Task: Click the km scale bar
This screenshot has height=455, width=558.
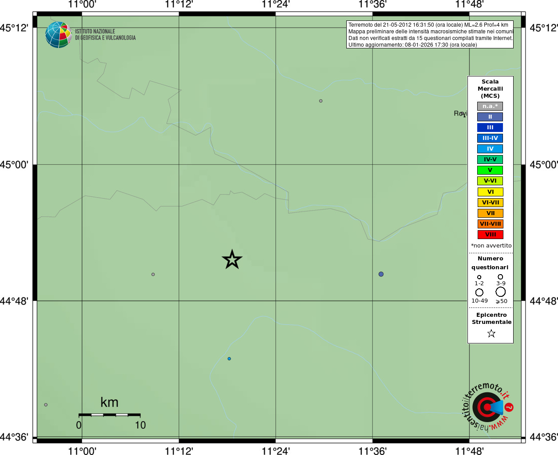Action: (110, 415)
